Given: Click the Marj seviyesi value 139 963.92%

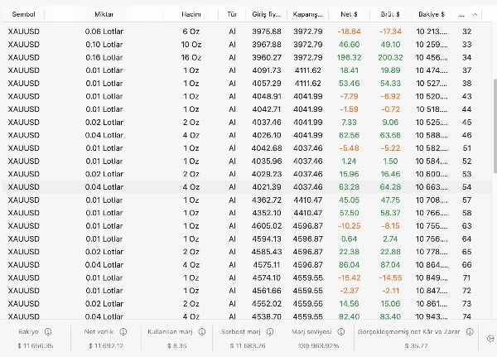Looking at the screenshot, I should tap(318, 346).
